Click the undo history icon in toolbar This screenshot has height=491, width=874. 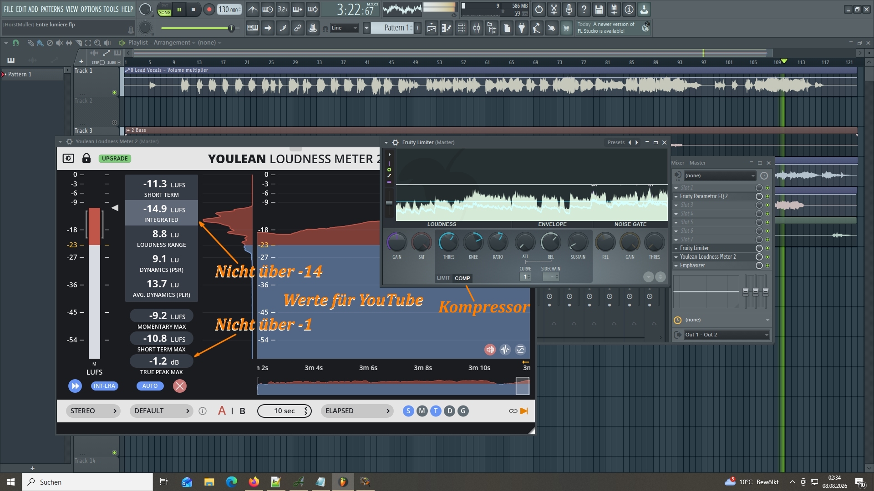pos(539,10)
